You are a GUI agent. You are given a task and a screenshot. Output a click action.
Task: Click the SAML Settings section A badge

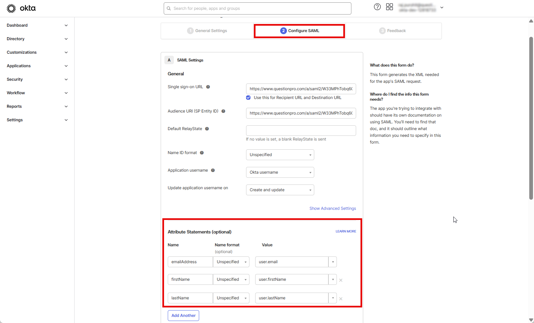[169, 60]
